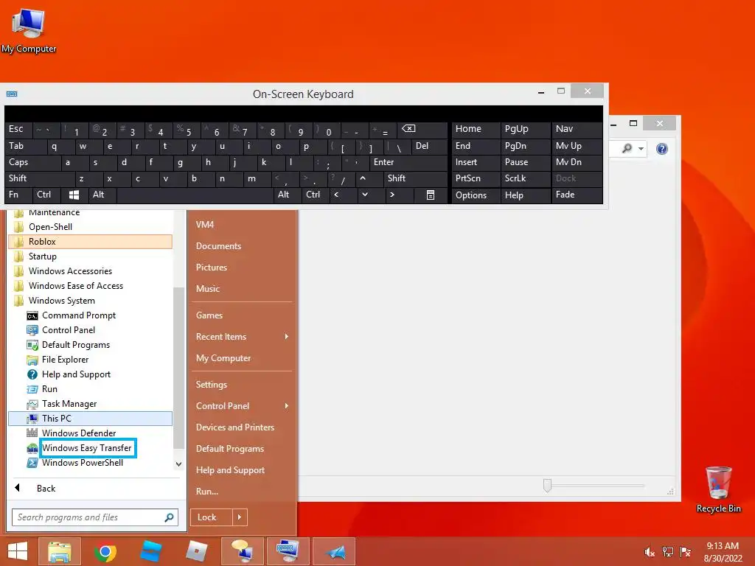Toggle the right Shift key
The image size is (755, 566).
[x=416, y=178]
